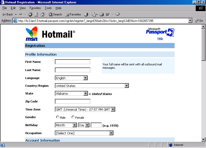This screenshot has height=148, width=206.
Task: Open the History icon in toolbar
Action: [86, 14]
